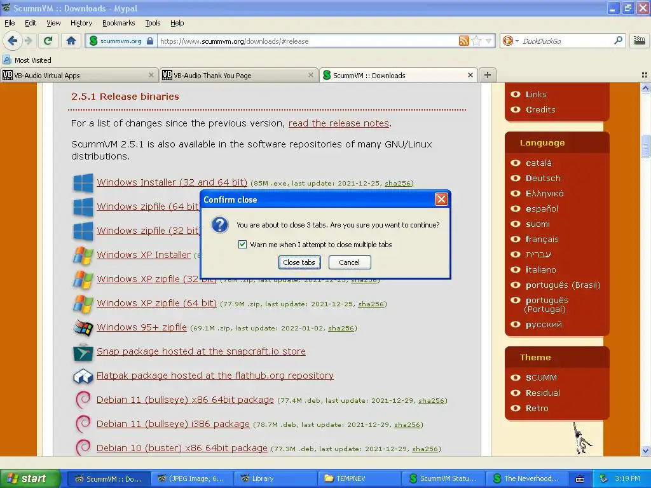Switch to VB-Audio Thank You Page tab
The width and height of the screenshot is (651, 488).
pos(238,75)
